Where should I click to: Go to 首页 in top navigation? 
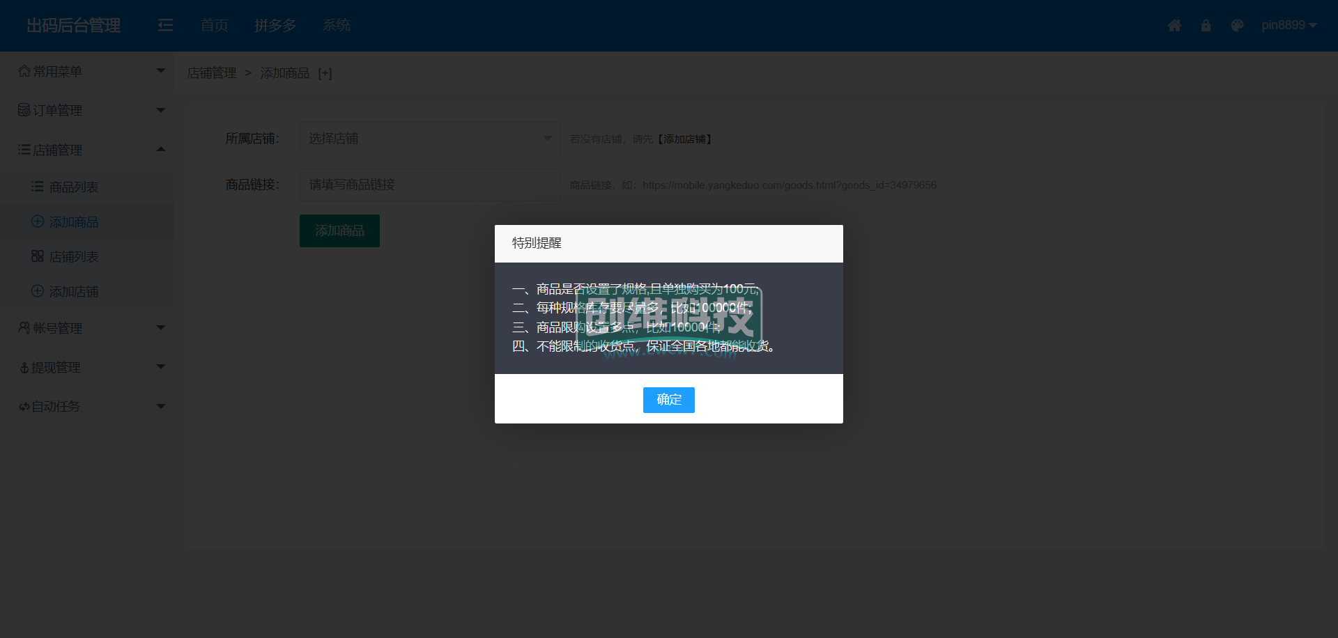pyautogui.click(x=214, y=26)
